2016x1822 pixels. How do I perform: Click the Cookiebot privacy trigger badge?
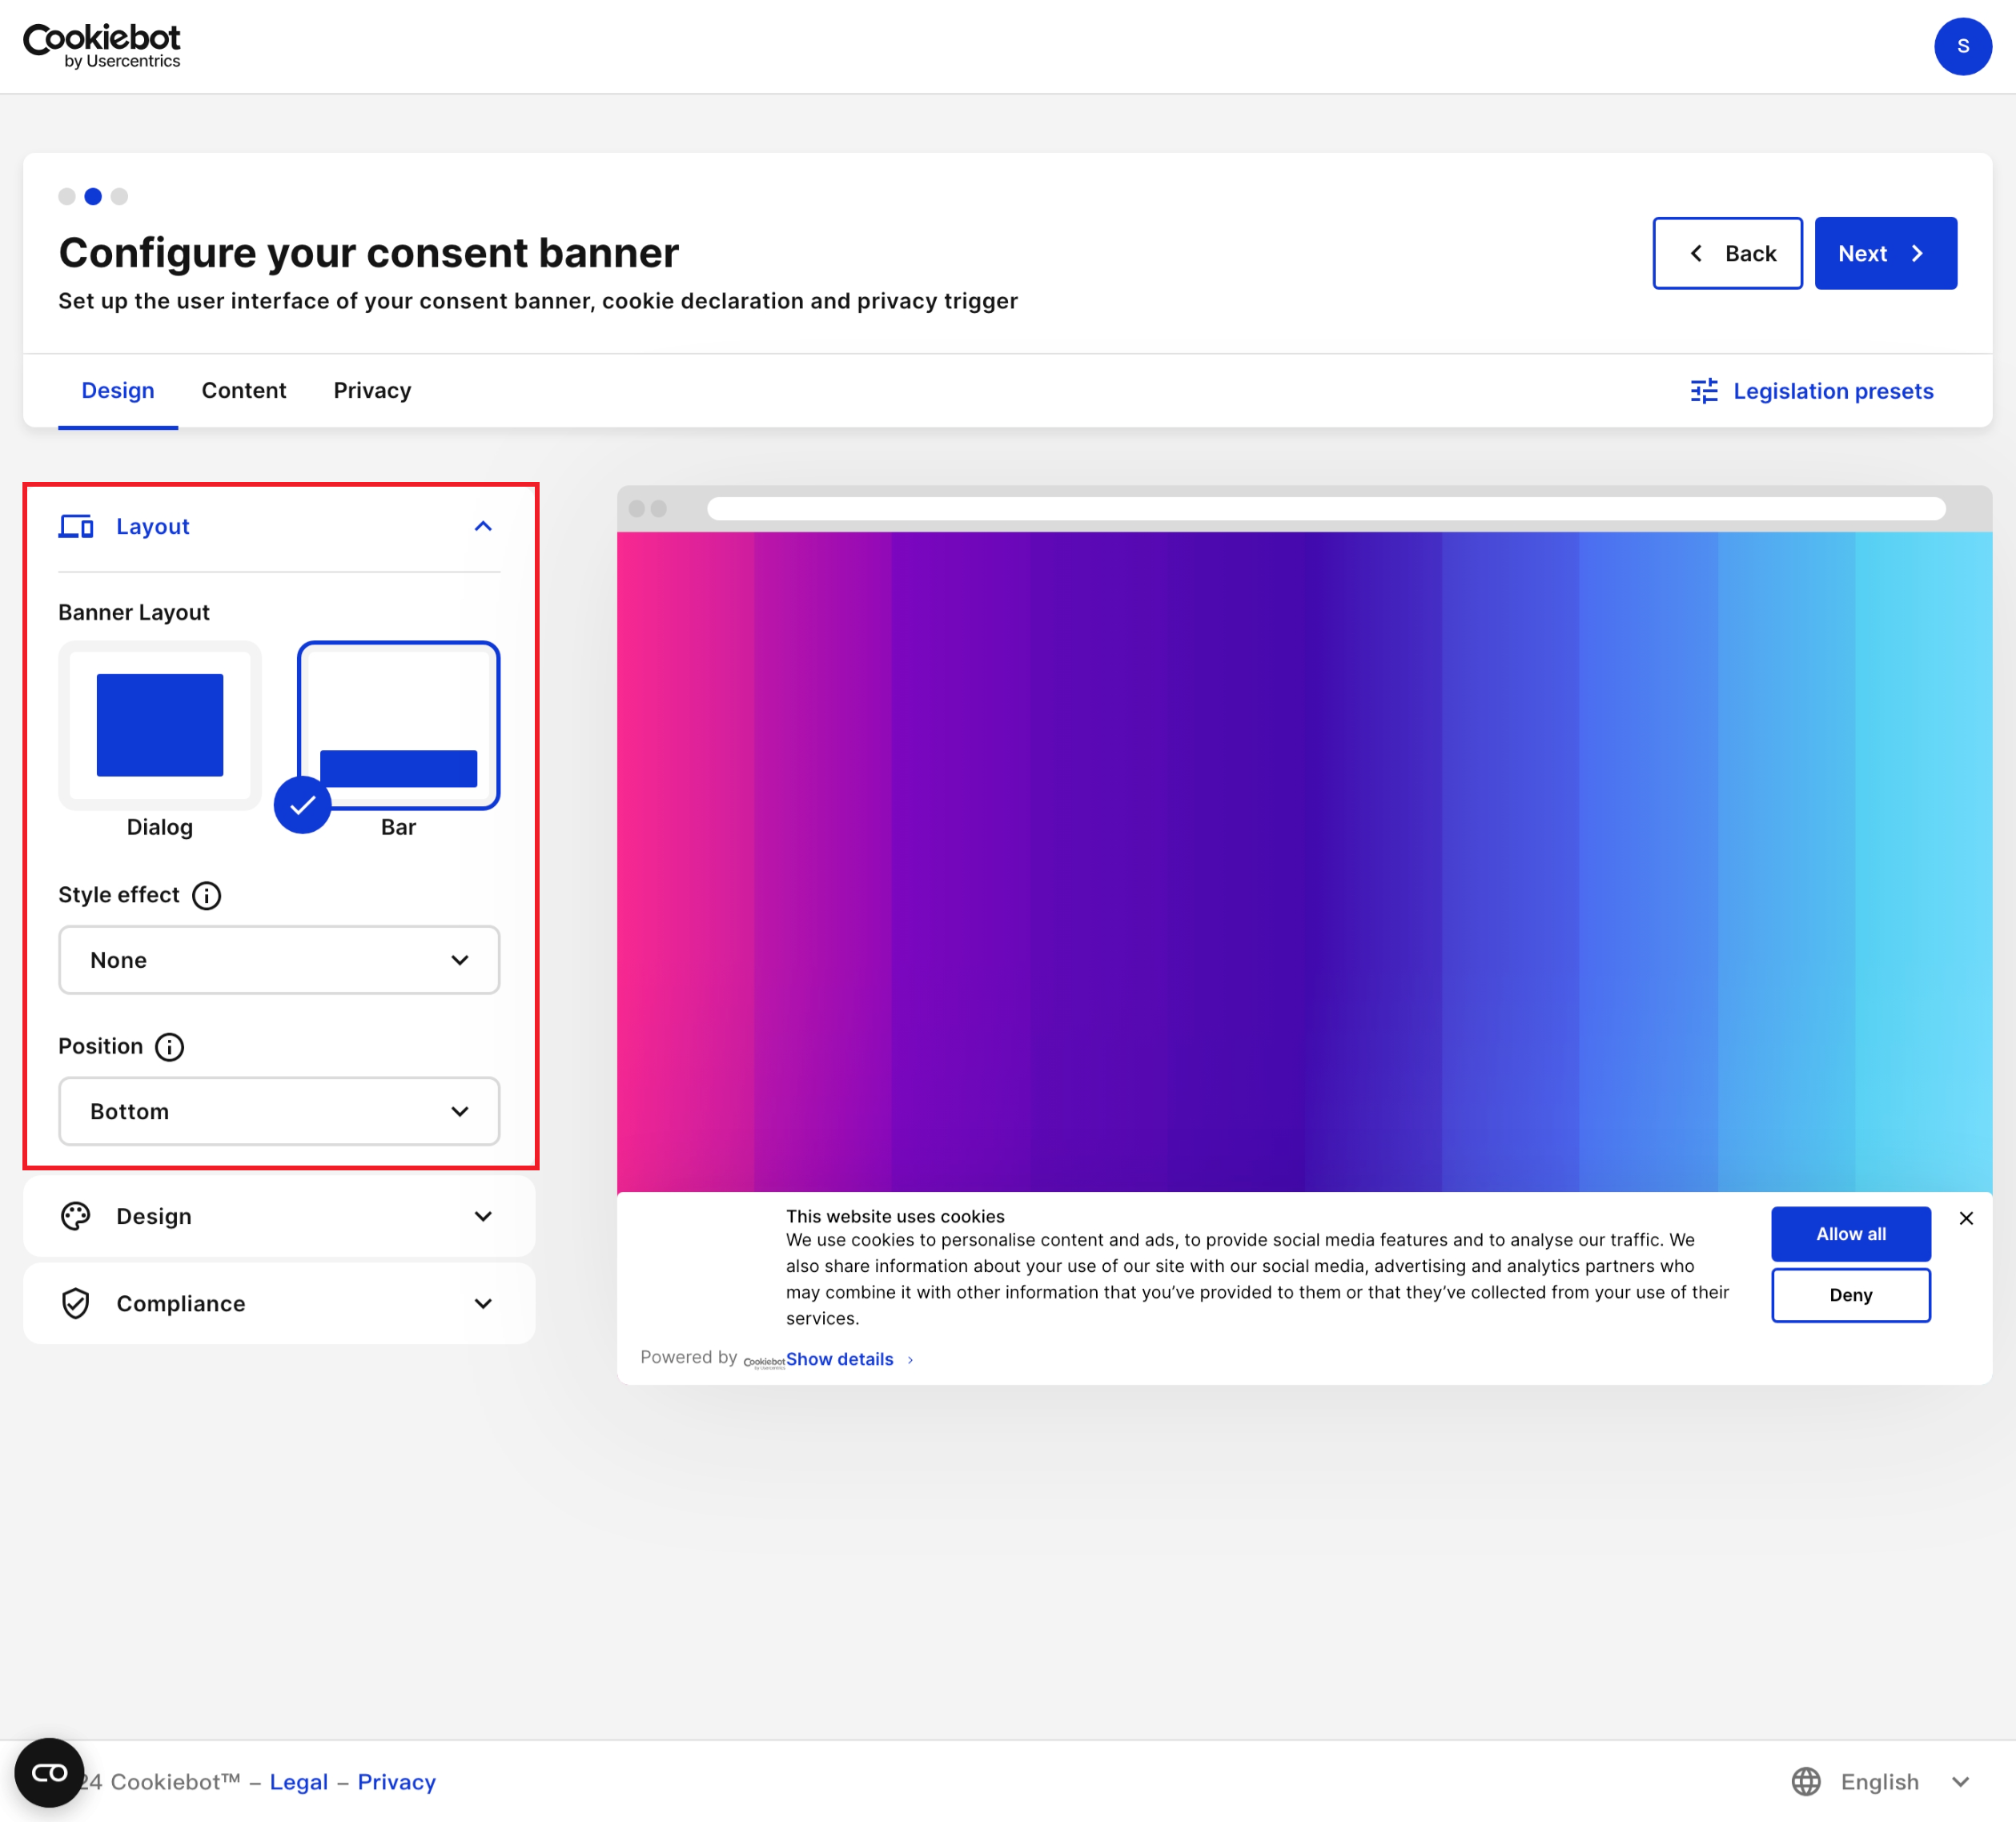[48, 1773]
